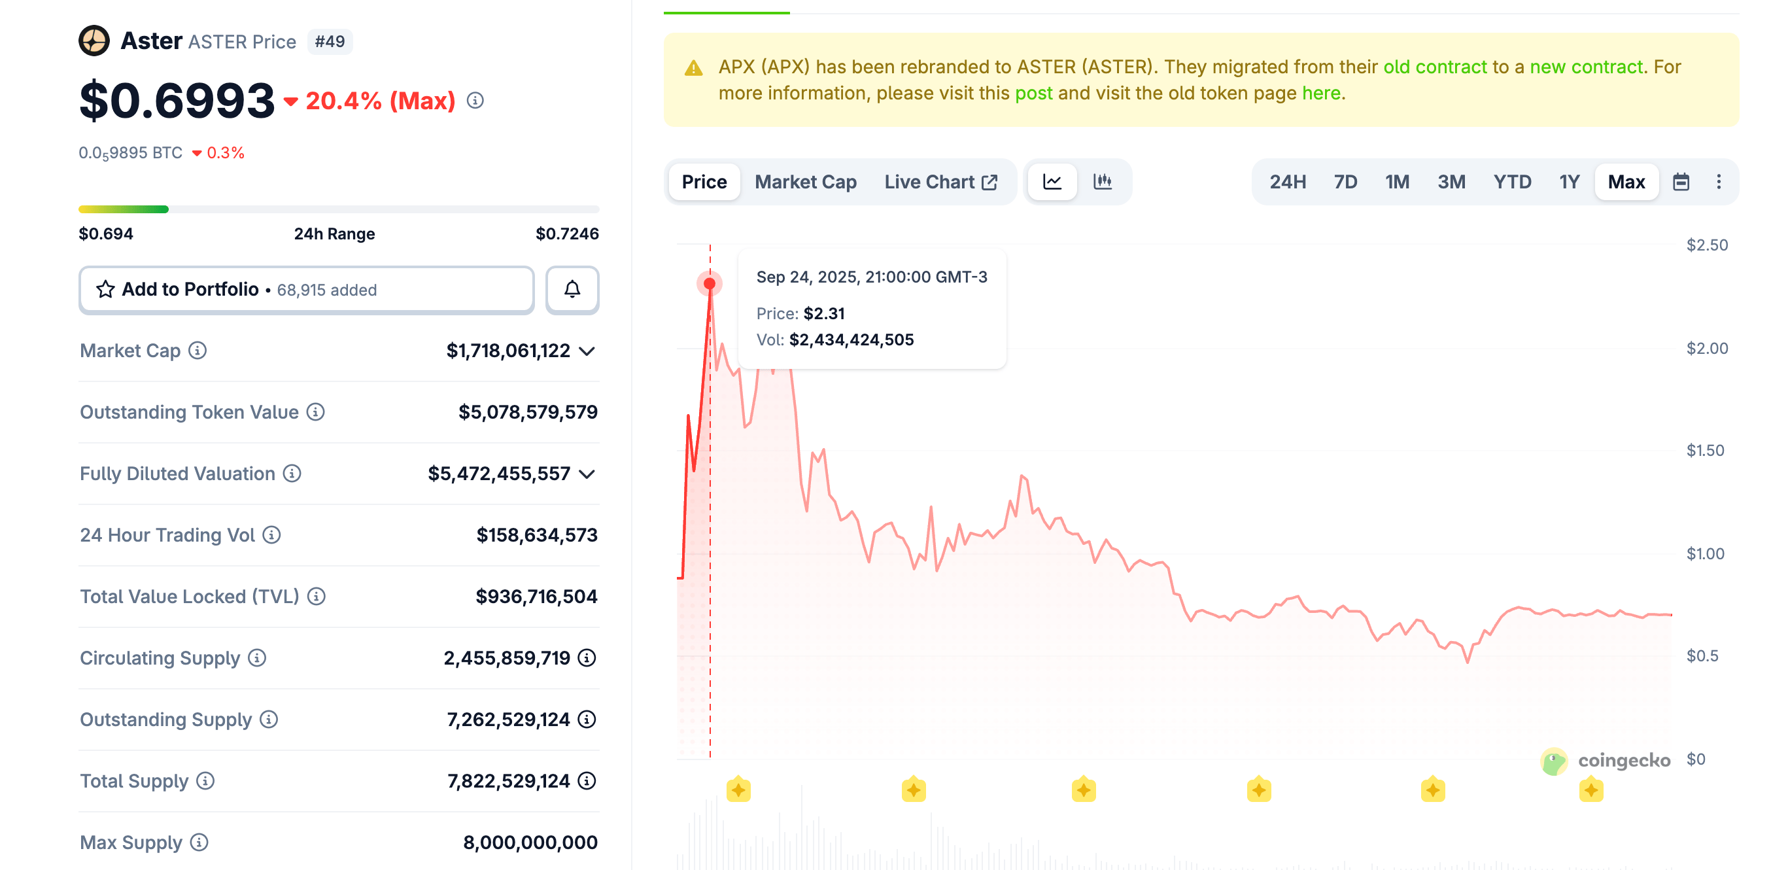Click info icon beside price change percentage
Screen dimensions: 1771x870
click(x=475, y=101)
